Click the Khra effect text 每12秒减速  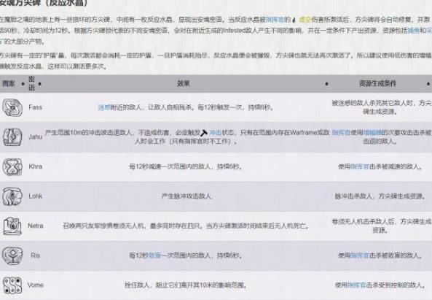(186, 166)
